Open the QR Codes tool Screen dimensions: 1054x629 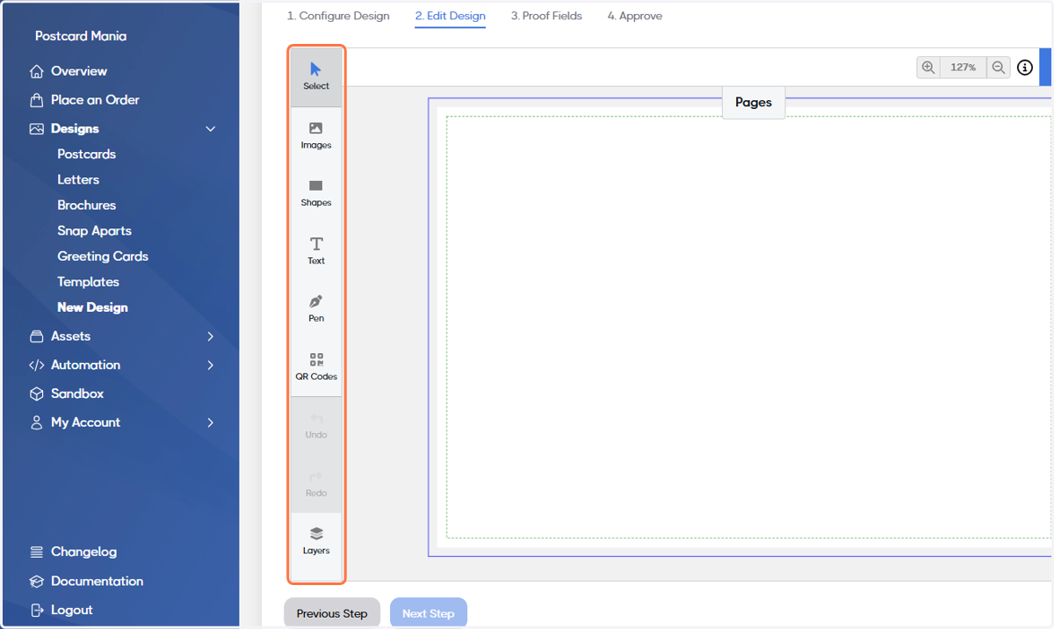pos(316,367)
